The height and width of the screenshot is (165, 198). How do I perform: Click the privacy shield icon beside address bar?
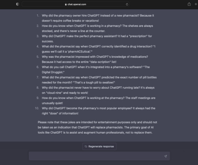18,4
